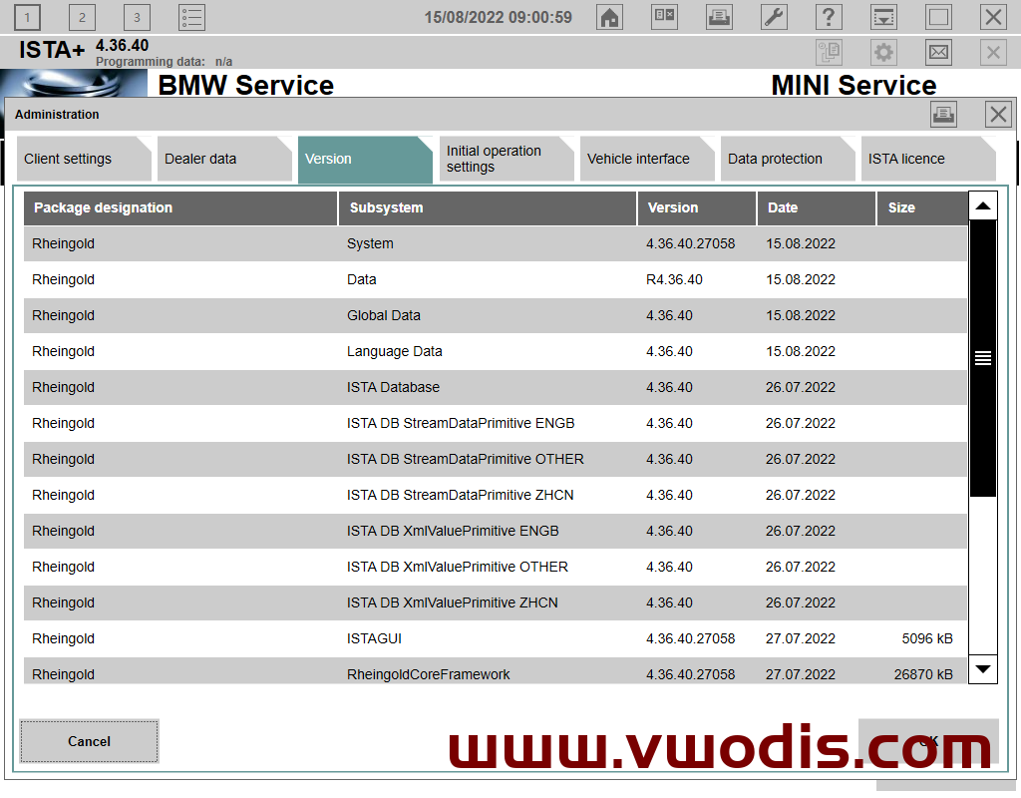This screenshot has height=798, width=1021.
Task: Print from the Administration dialog printer icon
Action: [943, 114]
